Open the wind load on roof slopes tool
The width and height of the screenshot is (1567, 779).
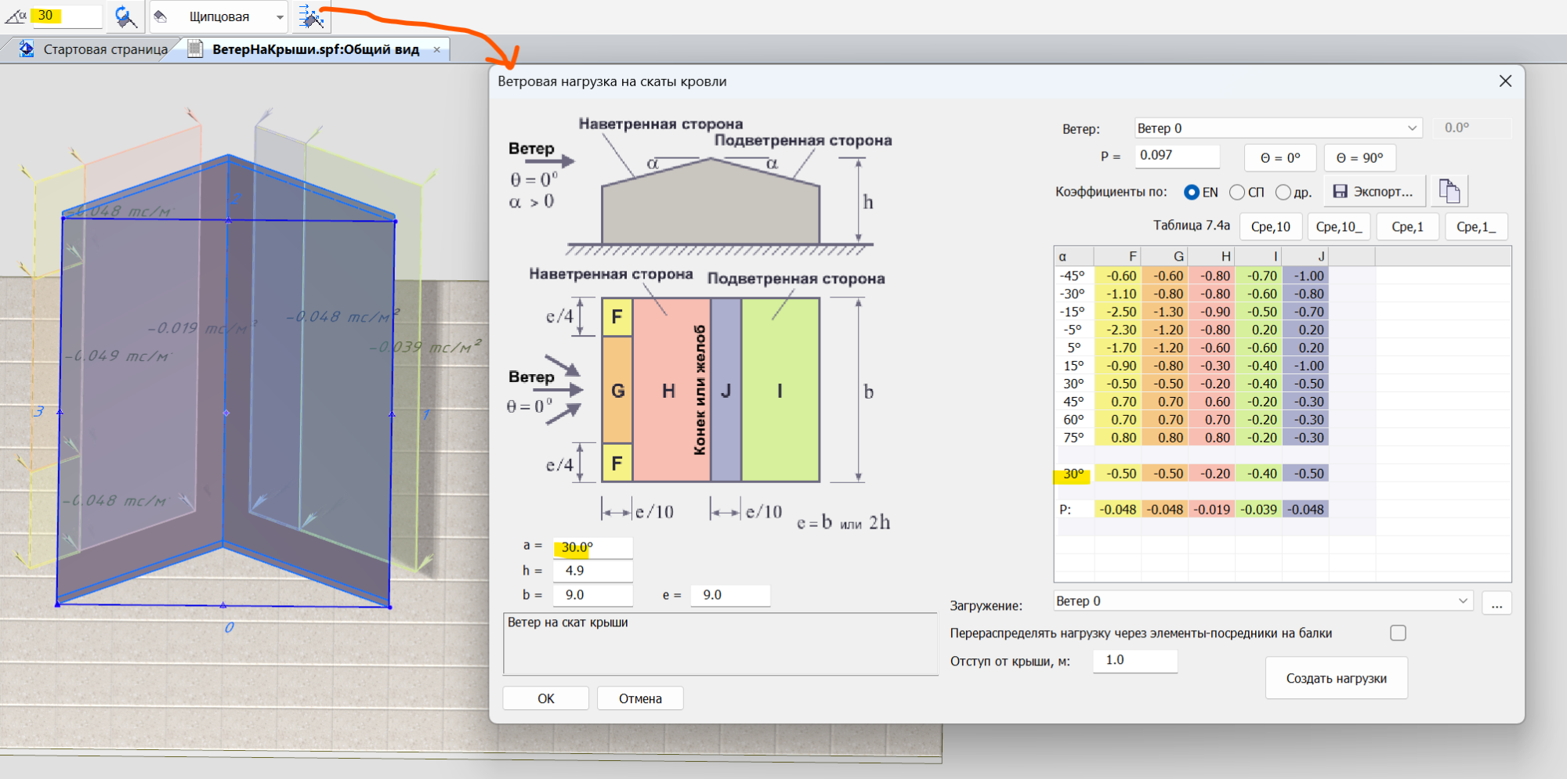(311, 16)
